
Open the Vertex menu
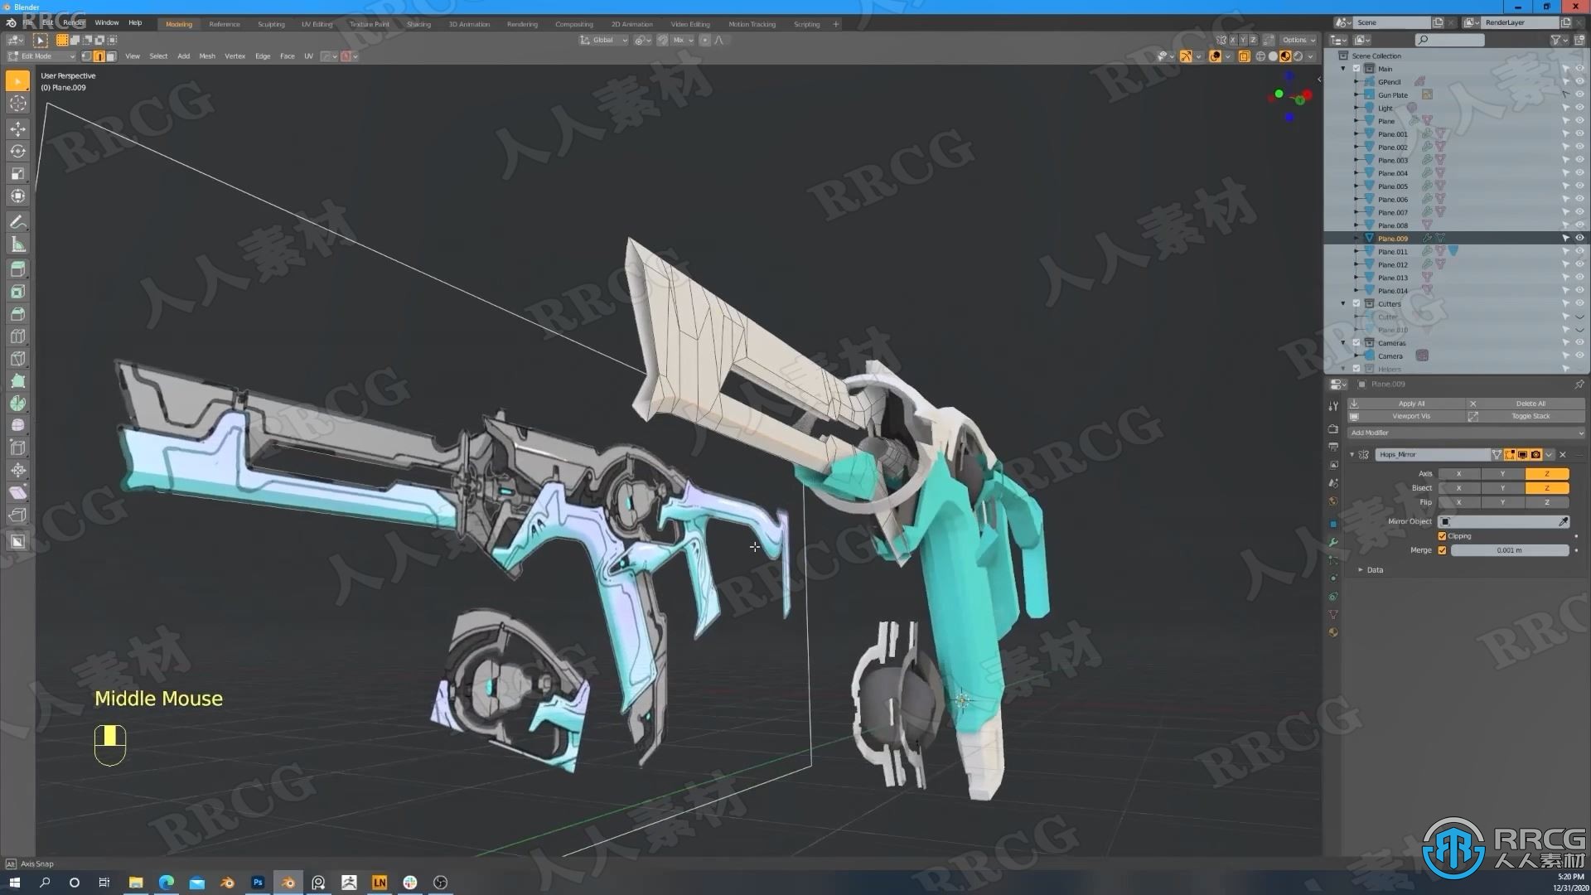click(x=235, y=56)
